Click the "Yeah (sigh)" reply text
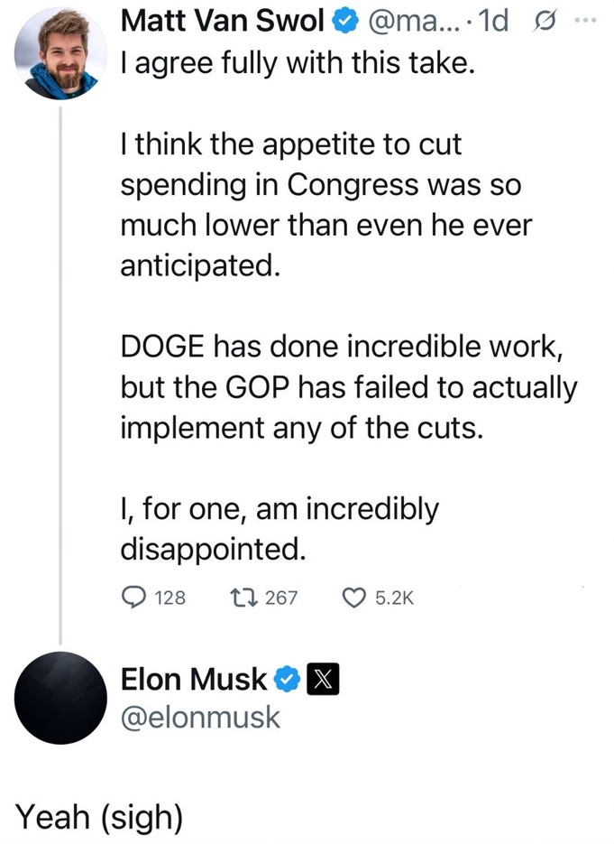This screenshot has height=844, width=614. [x=100, y=817]
